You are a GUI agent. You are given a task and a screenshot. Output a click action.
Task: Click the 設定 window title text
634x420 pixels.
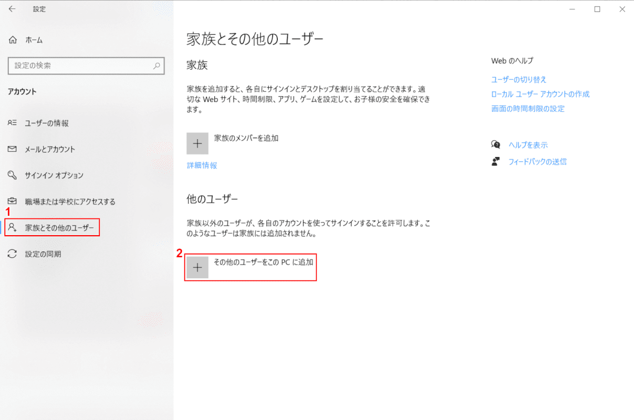pyautogui.click(x=39, y=9)
